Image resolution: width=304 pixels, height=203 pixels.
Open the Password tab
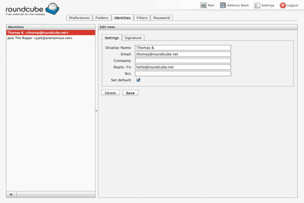(162, 18)
